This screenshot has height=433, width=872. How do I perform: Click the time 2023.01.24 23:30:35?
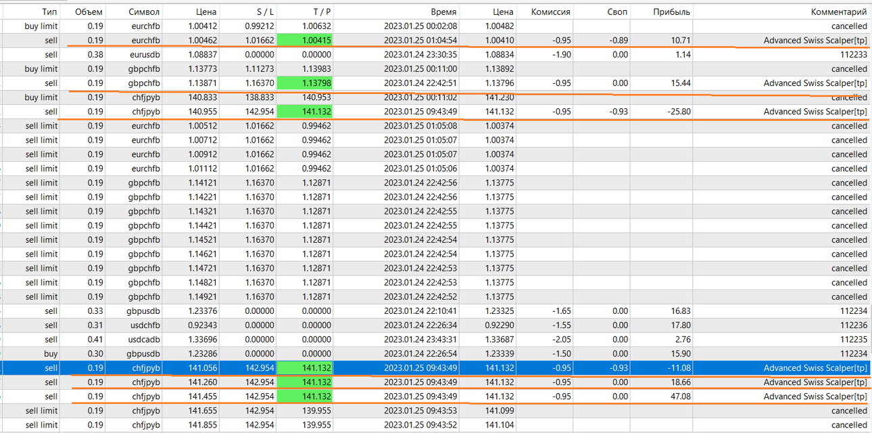click(x=420, y=55)
